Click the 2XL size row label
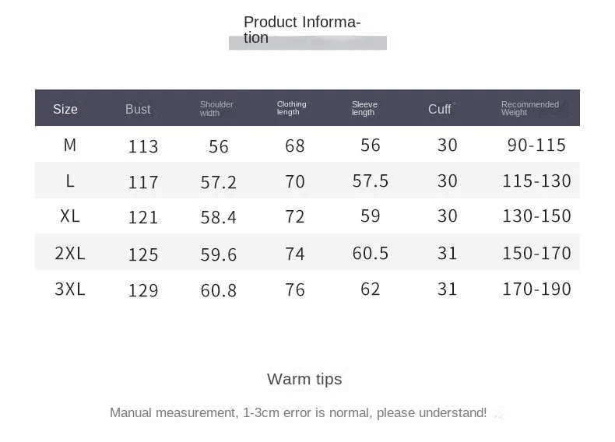 pos(70,254)
